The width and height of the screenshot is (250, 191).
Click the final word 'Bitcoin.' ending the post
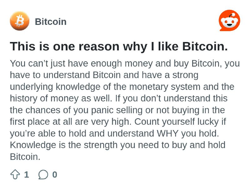(x=25, y=157)
